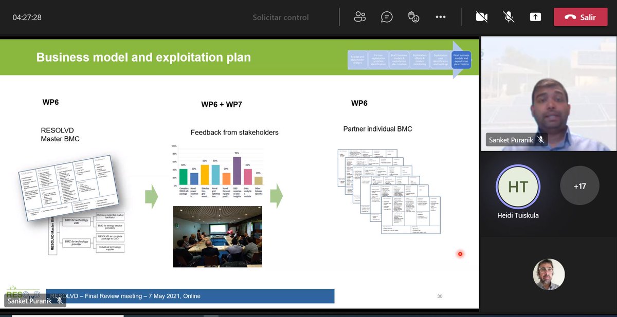
Task: Unmute your microphone
Action: click(509, 16)
